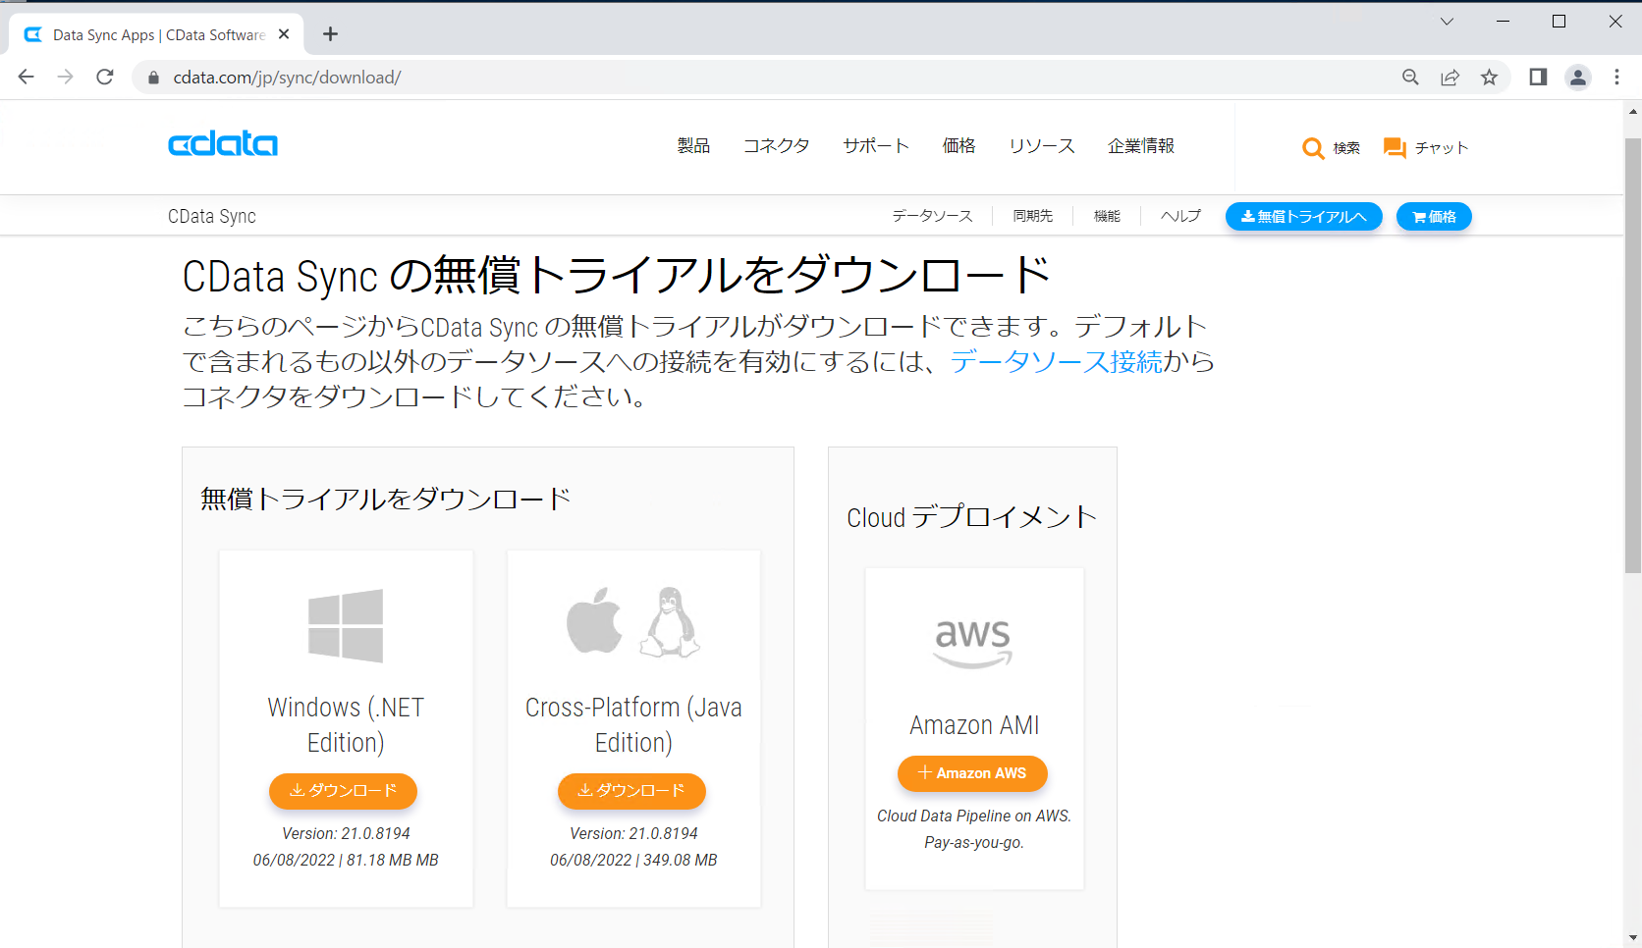Open the ヘルプ link
1642x948 pixels.
[x=1180, y=216]
